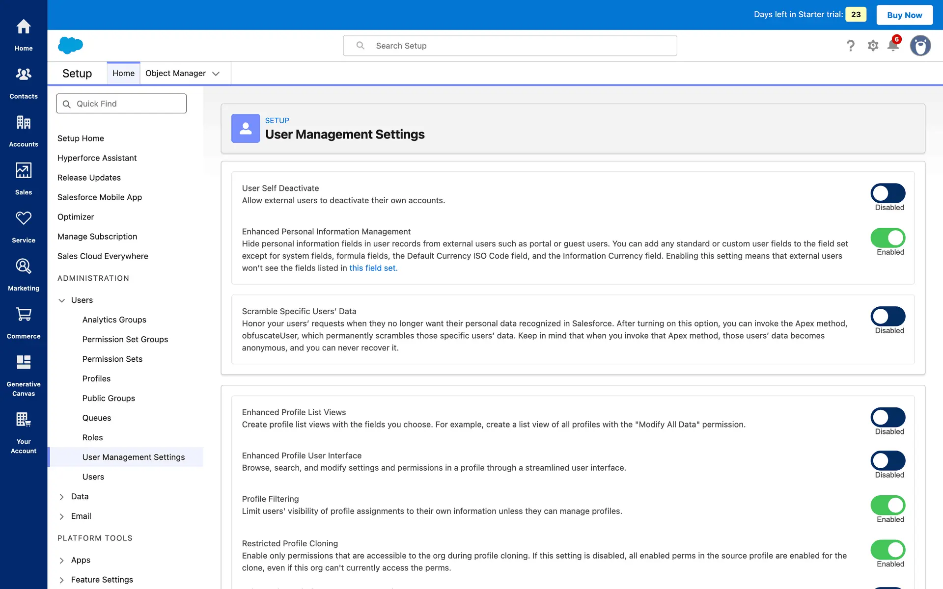
Task: Turn off the Profile Filtering toggle
Action: pyautogui.click(x=888, y=505)
